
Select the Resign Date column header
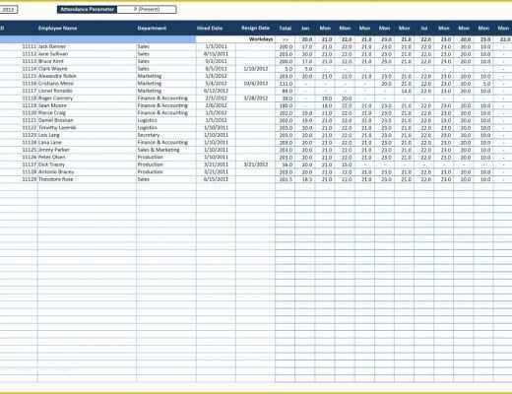point(255,29)
